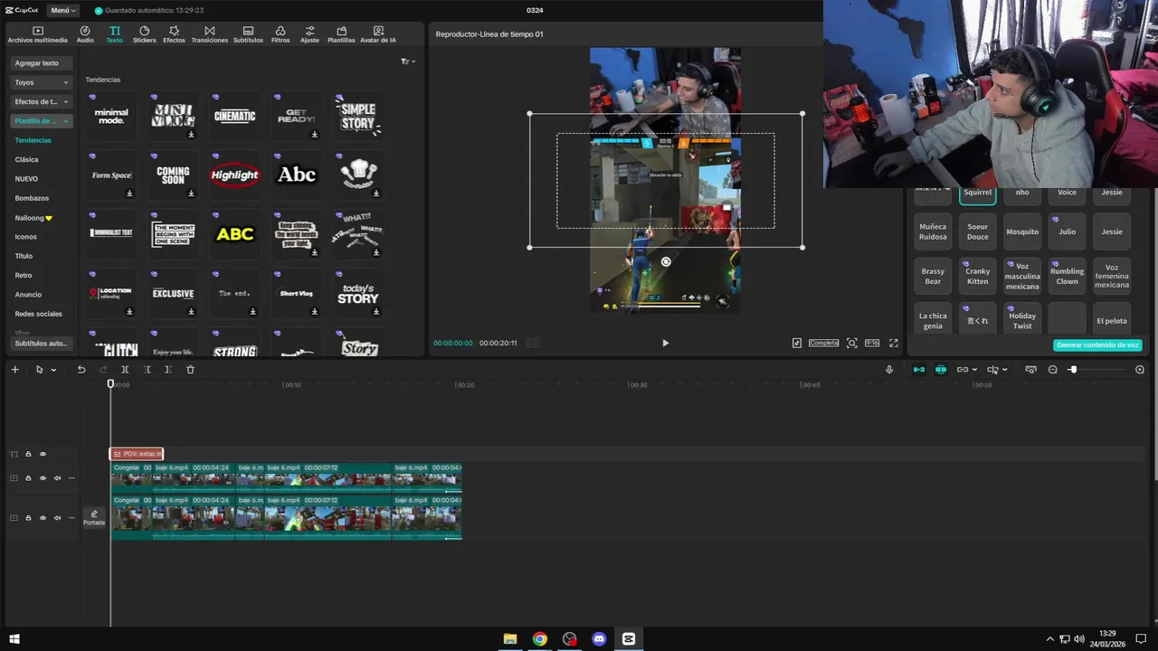
Task: Select the Bombazos template category
Action: point(32,198)
